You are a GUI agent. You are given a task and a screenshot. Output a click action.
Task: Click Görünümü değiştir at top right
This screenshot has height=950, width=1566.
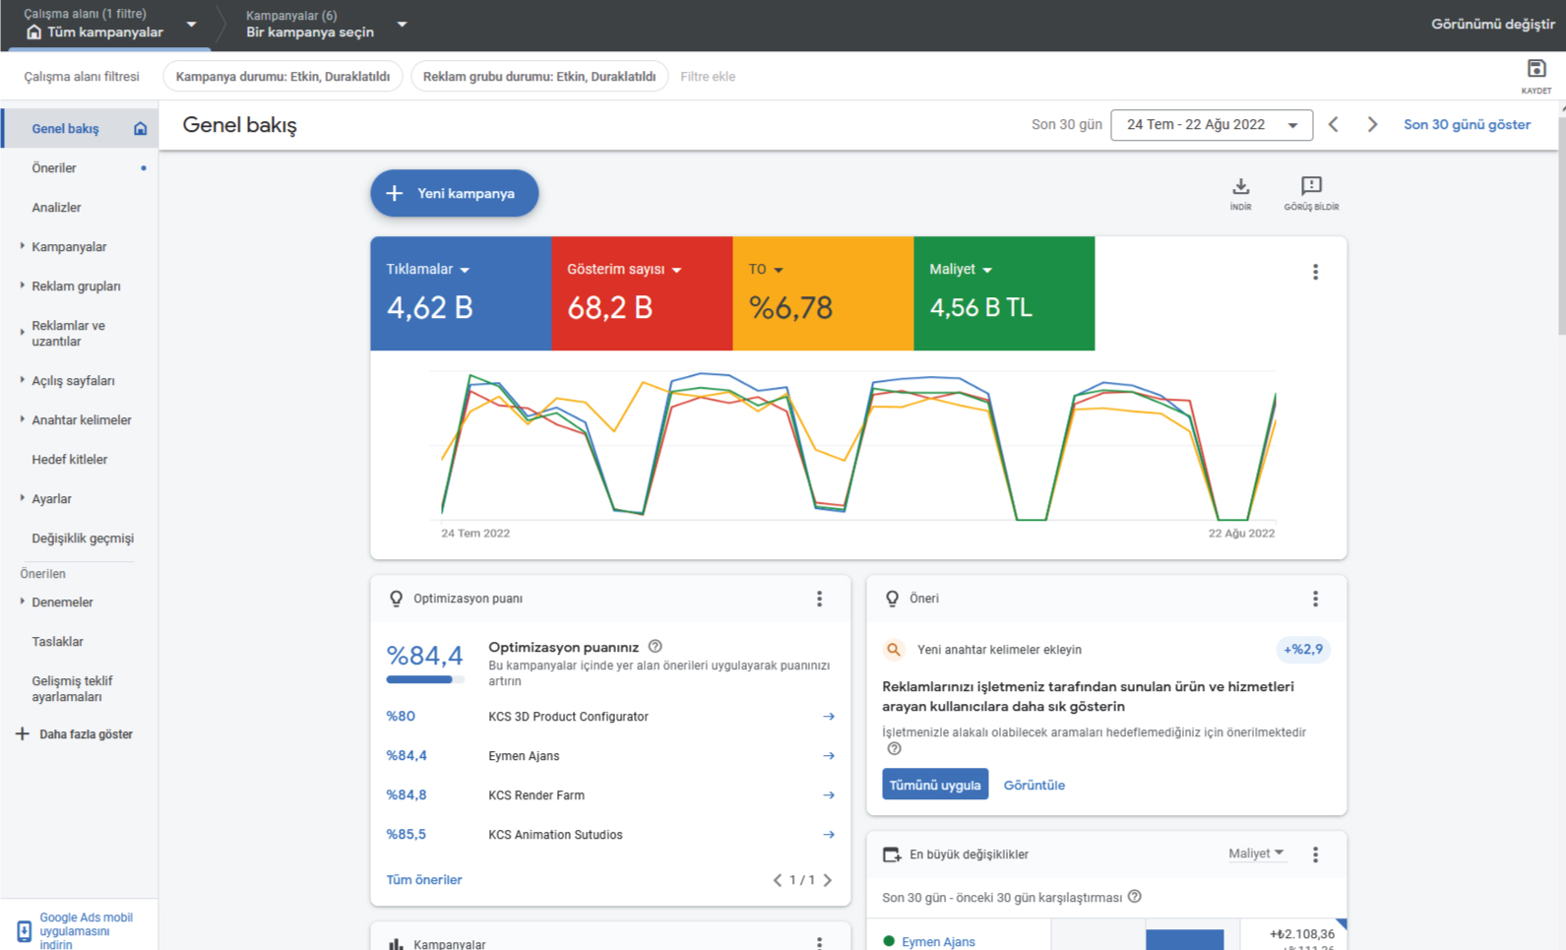[1492, 25]
